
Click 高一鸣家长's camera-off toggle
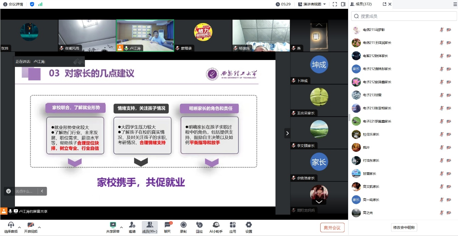[x=449, y=200]
